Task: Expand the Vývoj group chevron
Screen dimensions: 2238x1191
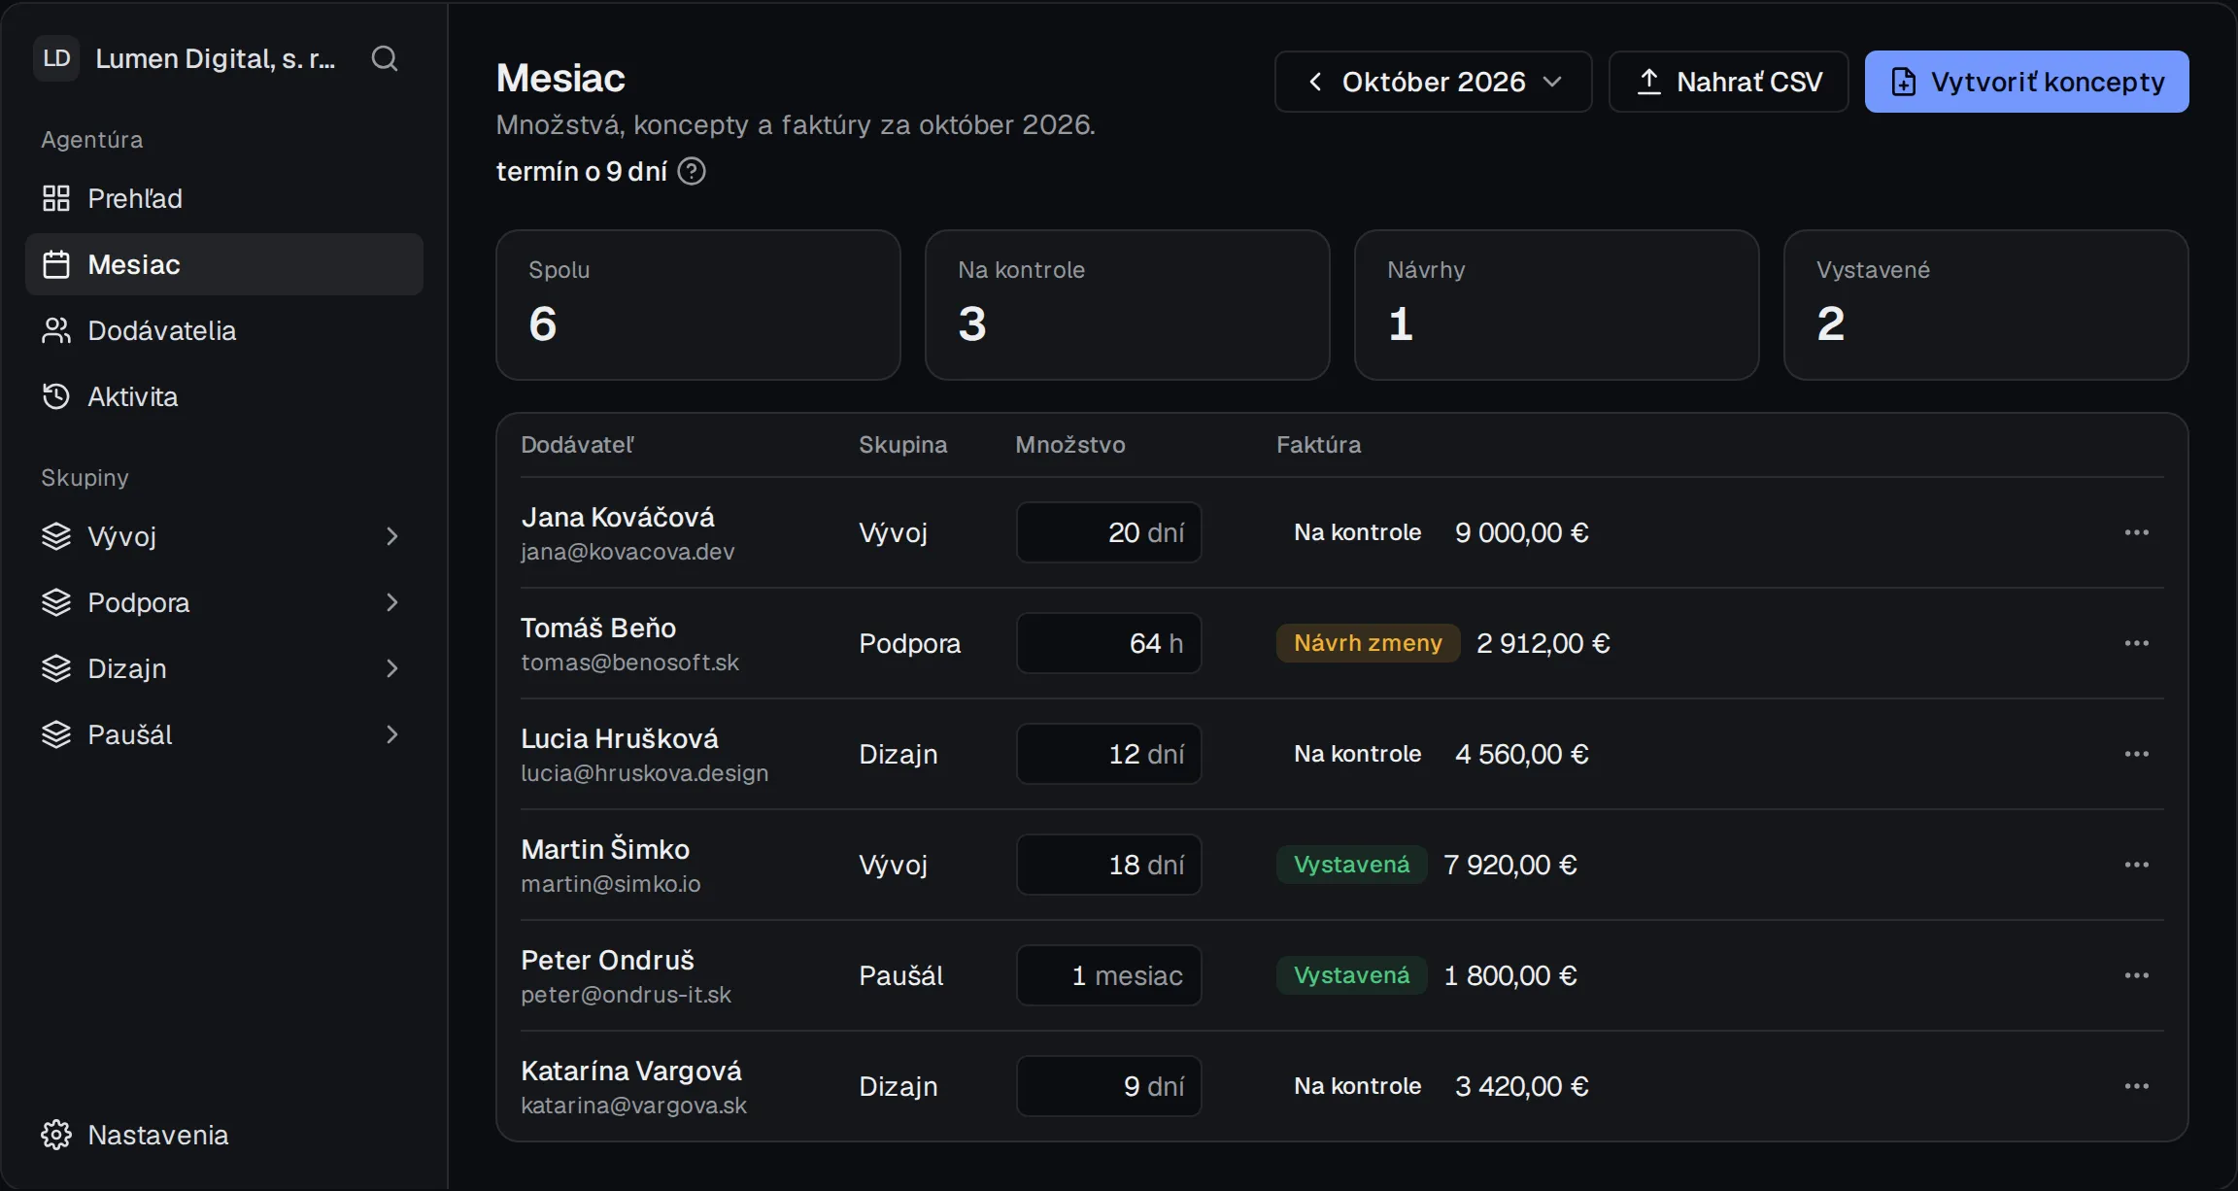Action: (392, 536)
